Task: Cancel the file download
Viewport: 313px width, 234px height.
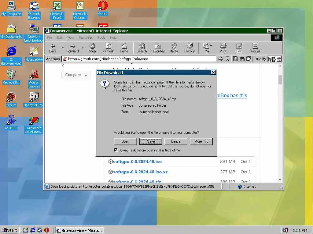Action: (176, 141)
